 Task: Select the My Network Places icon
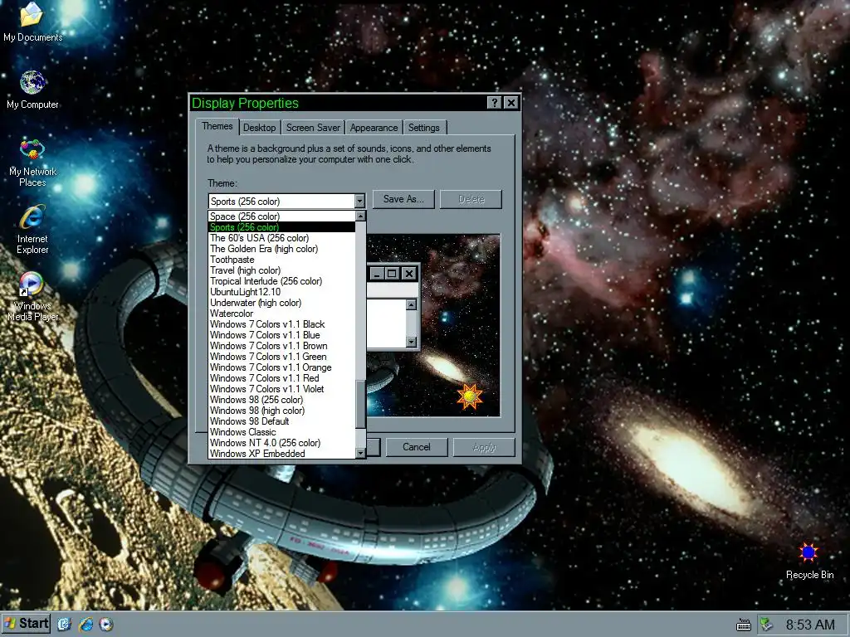pyautogui.click(x=32, y=163)
